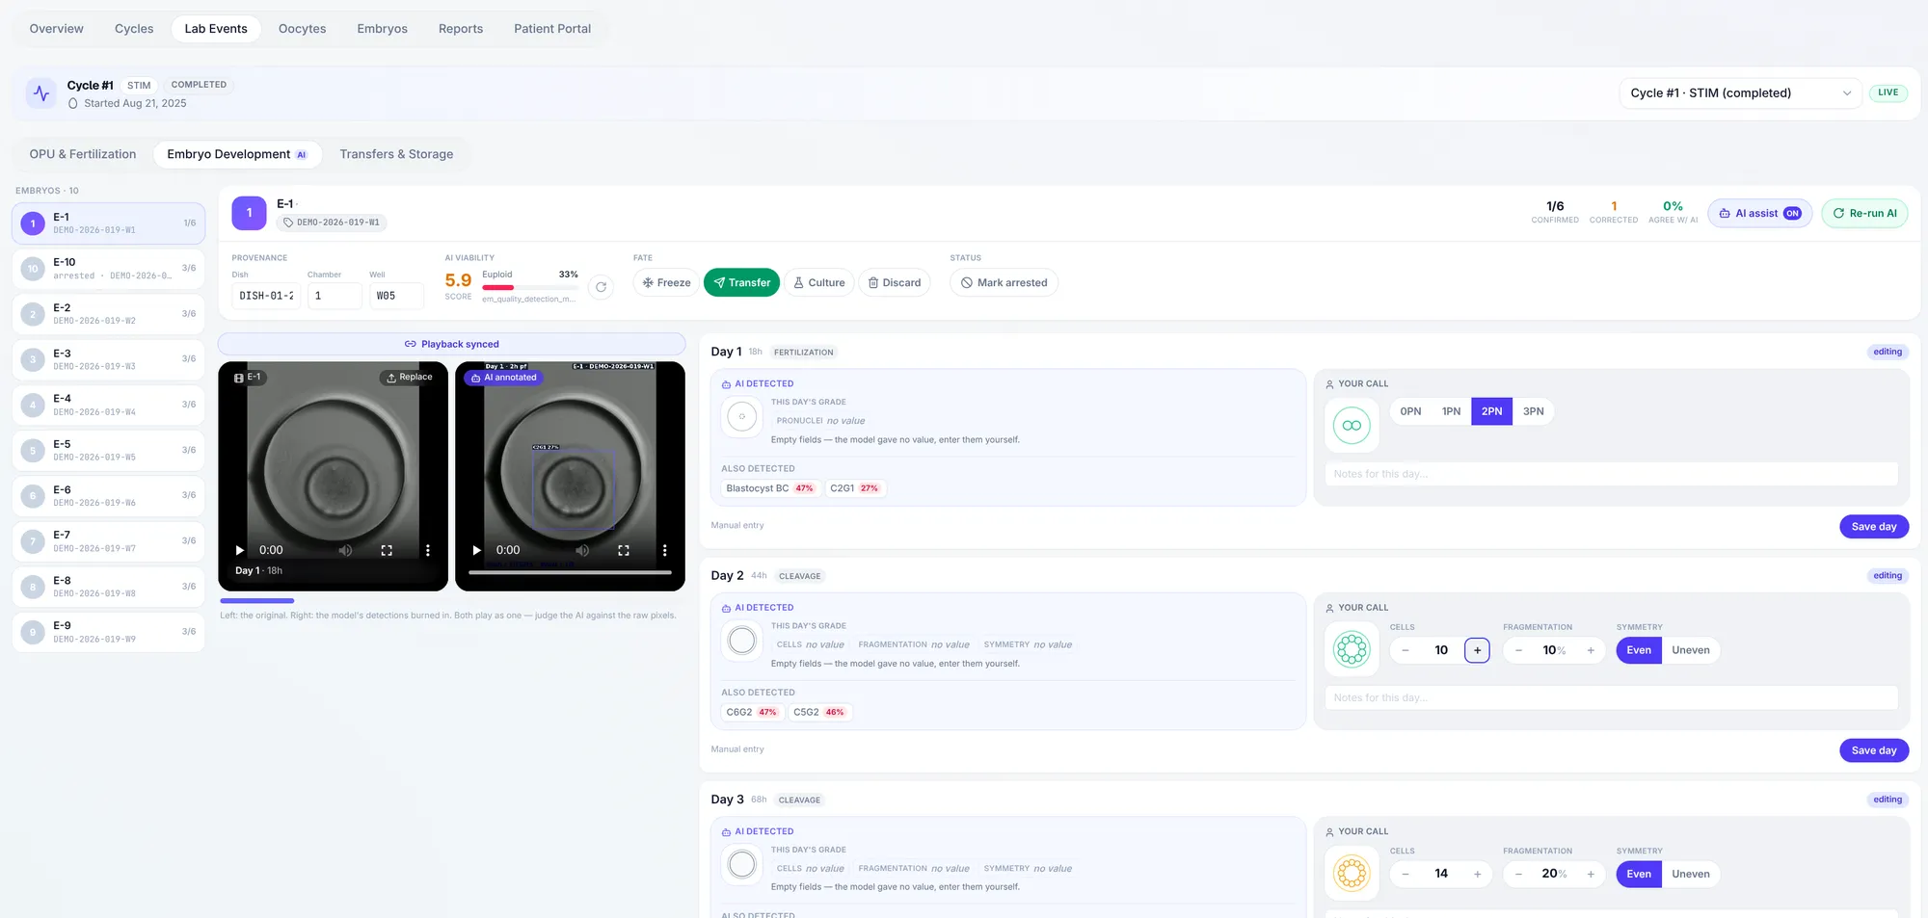The width and height of the screenshot is (1928, 918).
Task: Click the Well W05 input field
Action: 396,296
